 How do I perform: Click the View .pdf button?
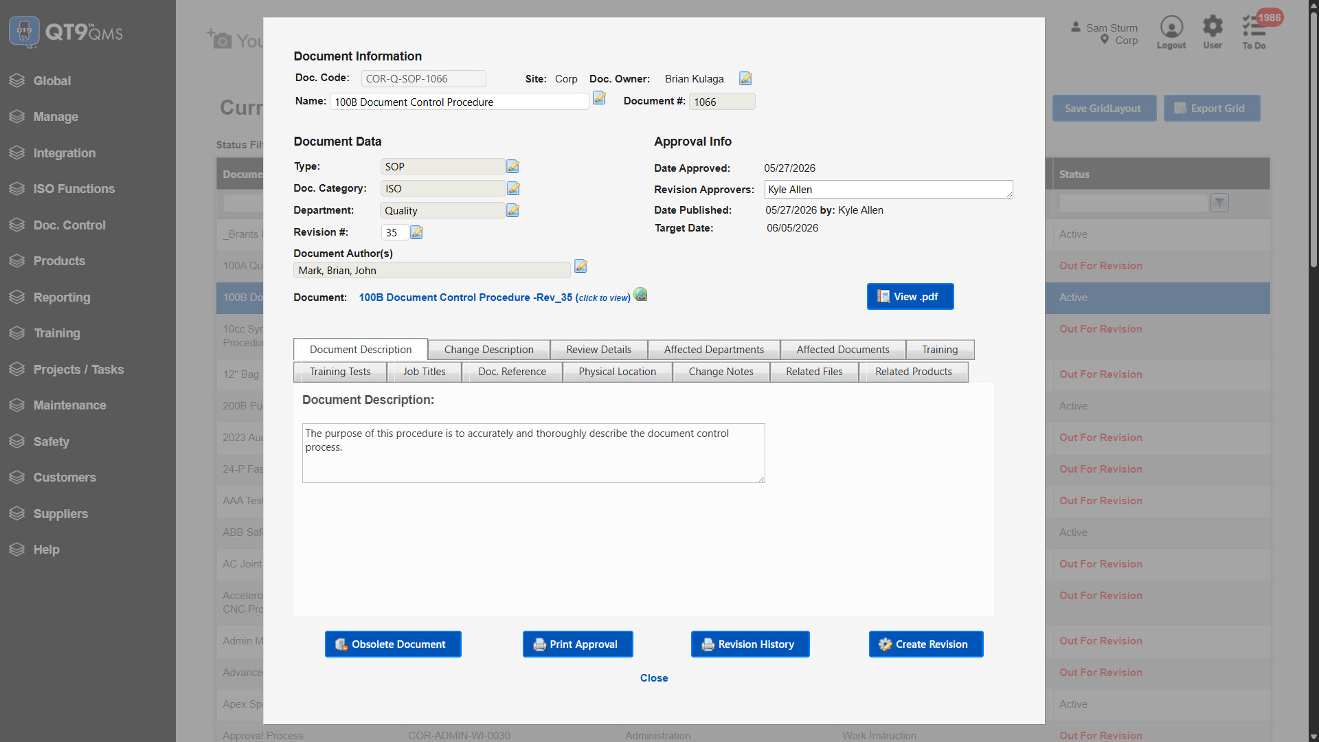coord(910,297)
